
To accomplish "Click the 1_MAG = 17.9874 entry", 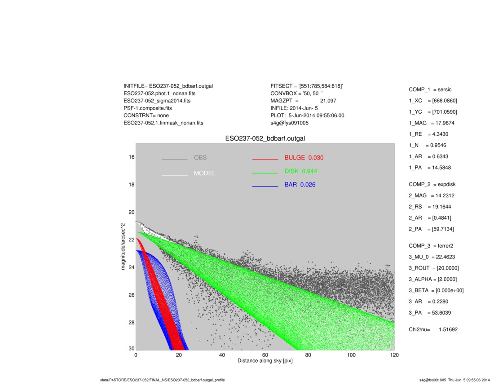I will coord(432,123).
